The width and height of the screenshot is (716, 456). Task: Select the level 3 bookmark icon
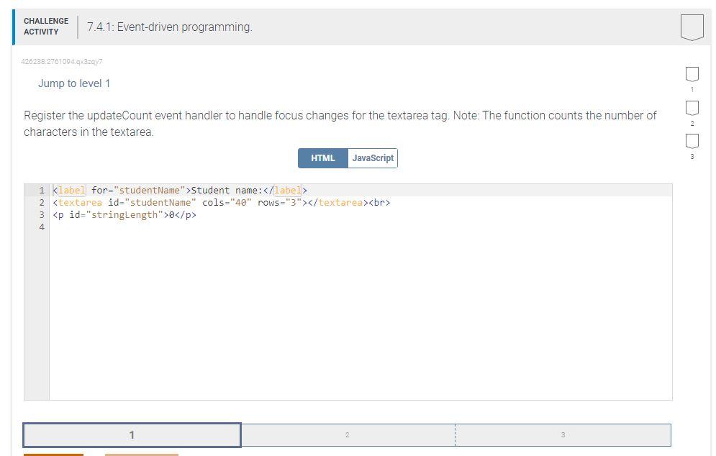692,142
